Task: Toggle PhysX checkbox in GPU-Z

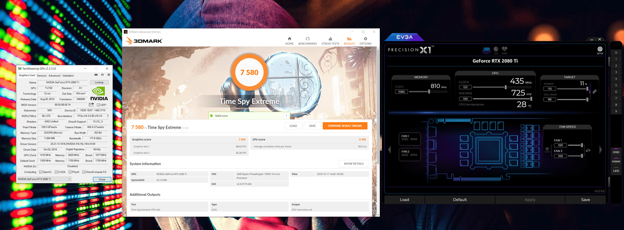Action: click(71, 172)
